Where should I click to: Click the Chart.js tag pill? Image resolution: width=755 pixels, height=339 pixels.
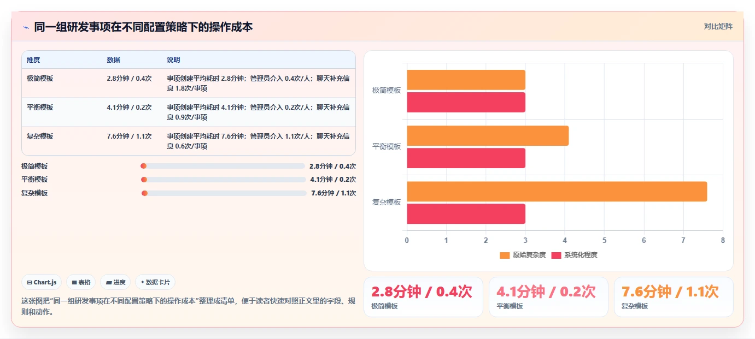[42, 282]
